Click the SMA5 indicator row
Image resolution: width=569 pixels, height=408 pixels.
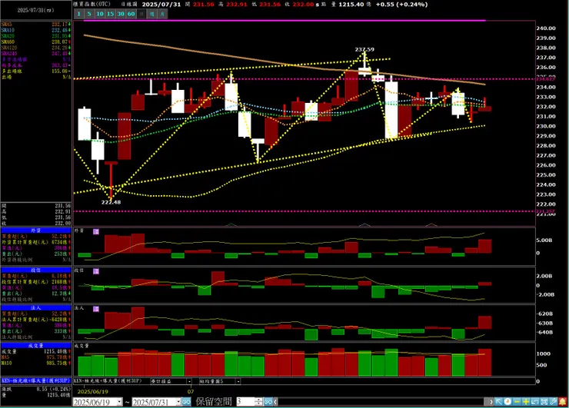pyautogui.click(x=35, y=25)
